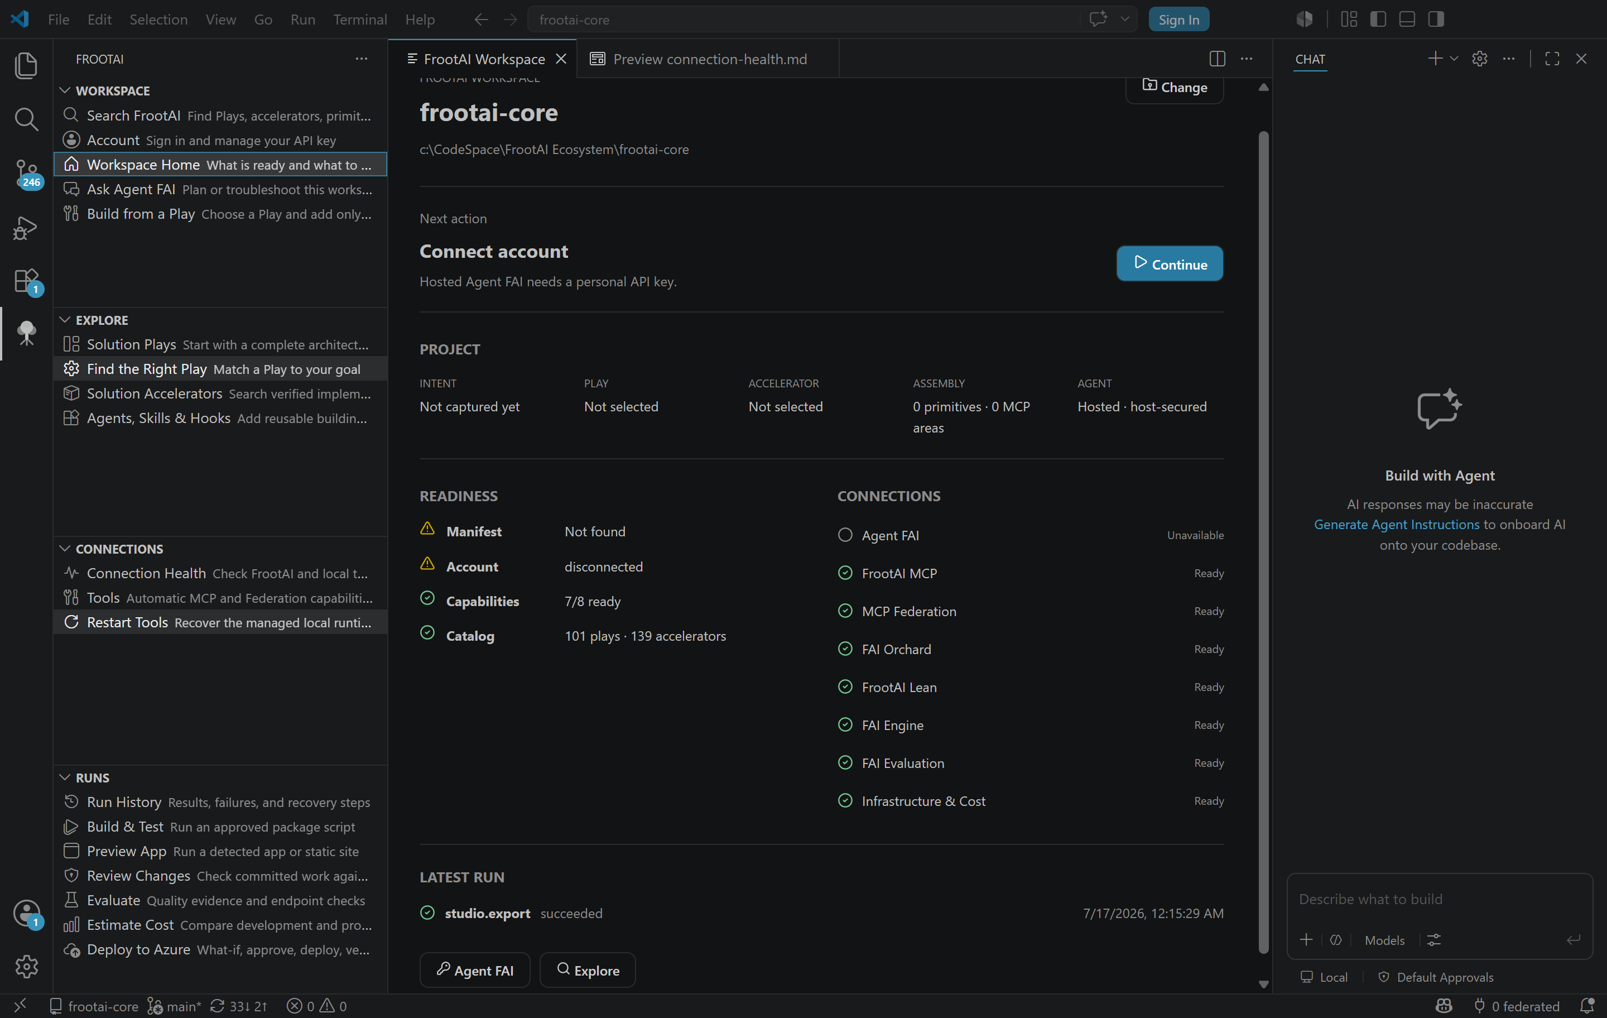Image resolution: width=1607 pixels, height=1018 pixels.
Task: Focus the Describe what to build input
Action: (x=1440, y=899)
